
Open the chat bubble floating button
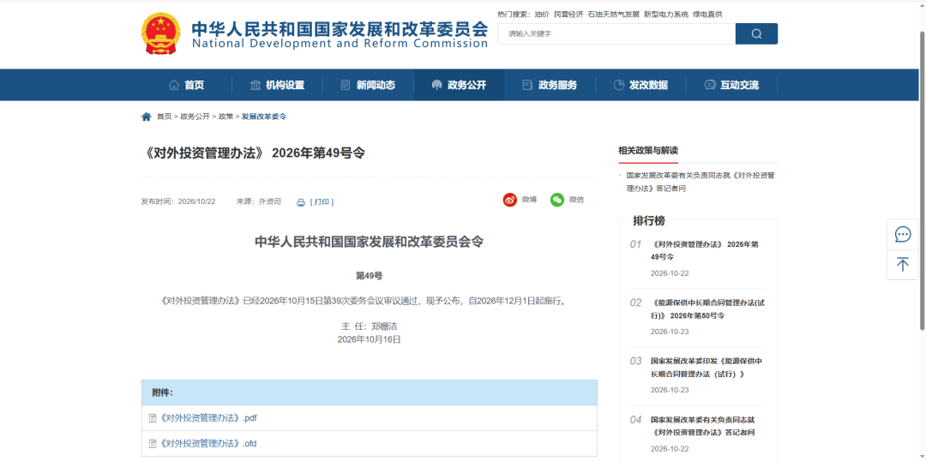902,234
